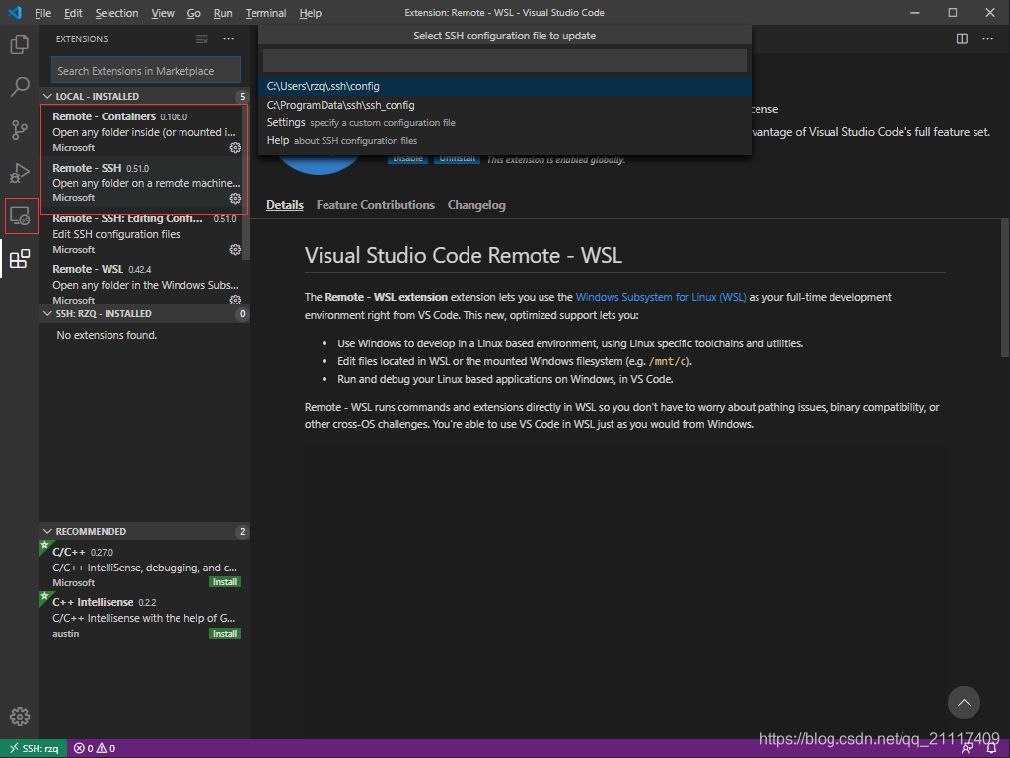Screen dimensions: 1010x758
Task: Click the extension details vertical scrollbar
Action: (1005, 287)
